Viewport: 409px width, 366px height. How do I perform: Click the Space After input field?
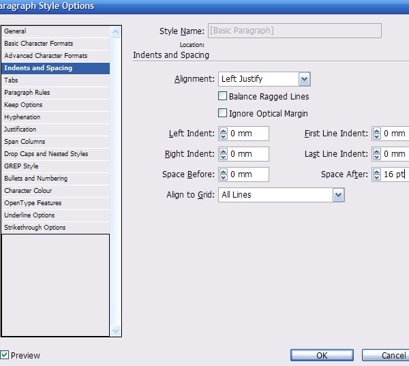pos(394,174)
